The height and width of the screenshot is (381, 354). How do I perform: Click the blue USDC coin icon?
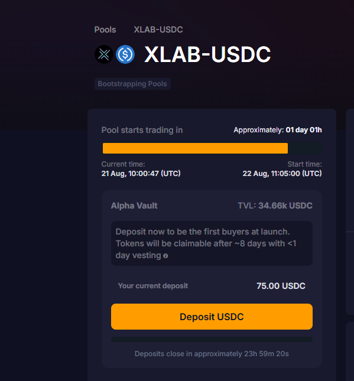[x=125, y=54]
